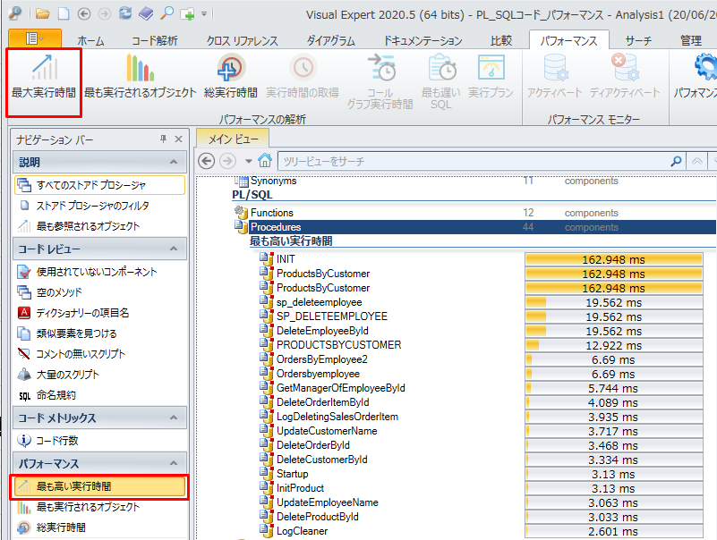Click the 19.562 ms bar for sp_deleteemployee
This screenshot has height=540, width=717.
pos(614,302)
